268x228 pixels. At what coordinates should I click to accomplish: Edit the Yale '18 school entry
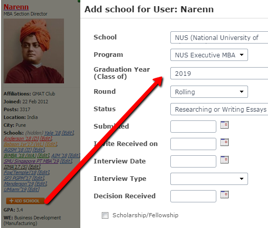coord(68,133)
